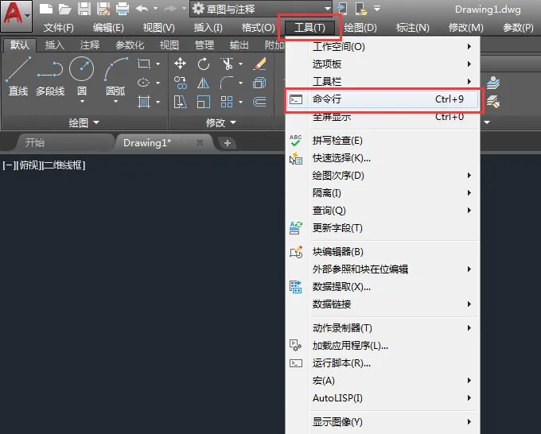Expand the 绘图 panel flyout arrow
This screenshot has height=434, width=541.
coord(96,122)
